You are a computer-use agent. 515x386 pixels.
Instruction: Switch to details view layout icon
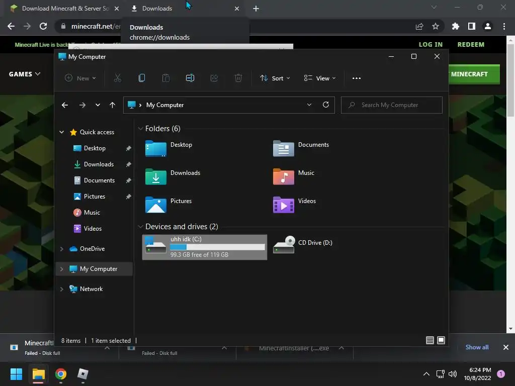[x=430, y=340]
